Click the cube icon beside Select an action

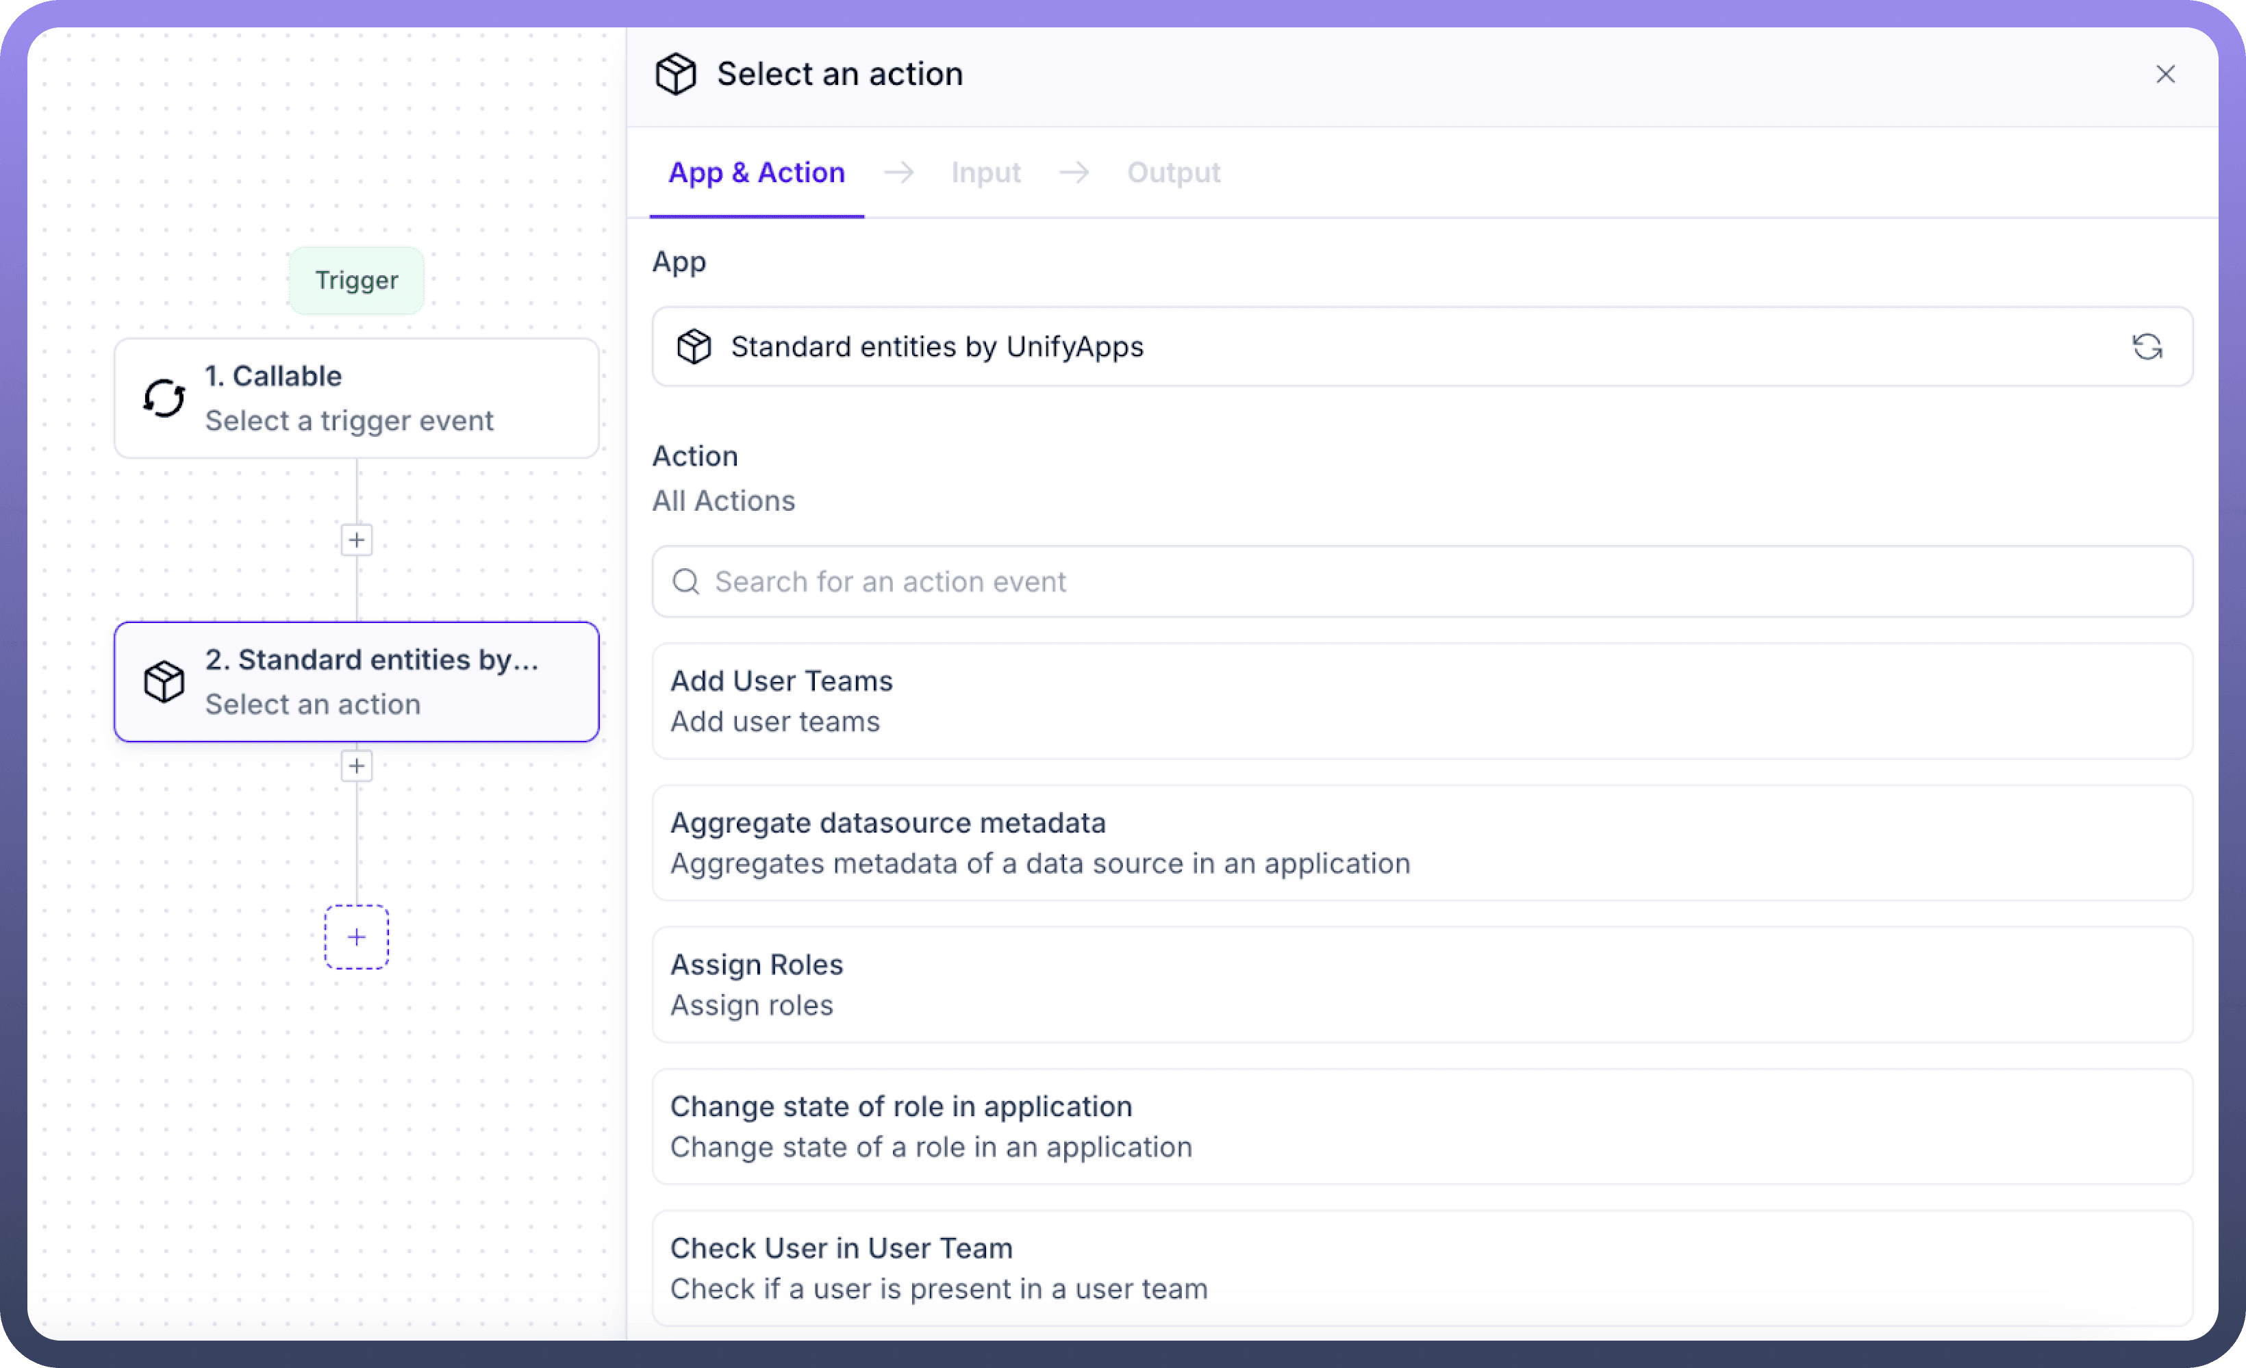[675, 74]
